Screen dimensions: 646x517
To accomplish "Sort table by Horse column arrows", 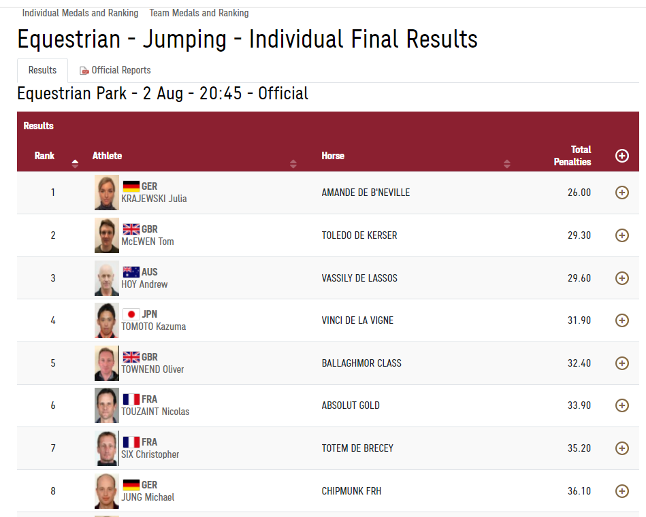I will point(506,163).
